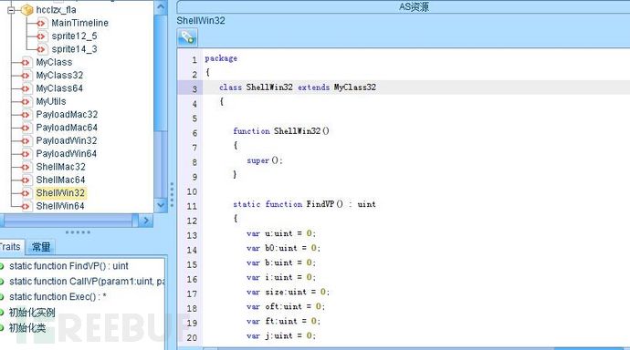This screenshot has width=630, height=350.
Task: Click the sprite12_5 script icon
Action: [41, 36]
